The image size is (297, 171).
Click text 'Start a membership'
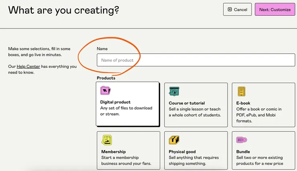120,158
